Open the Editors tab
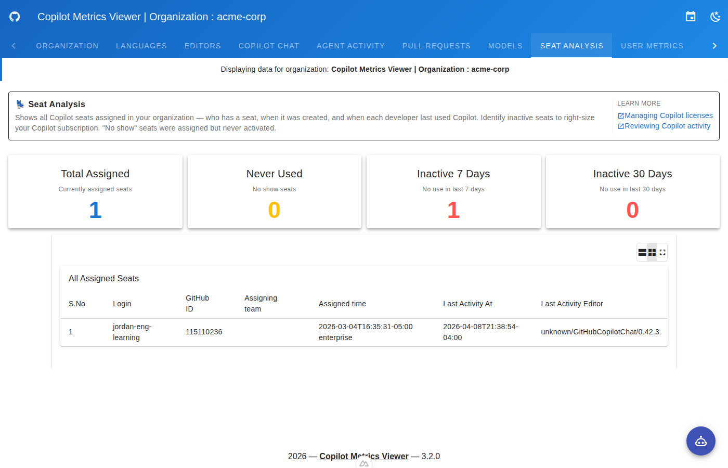 203,46
